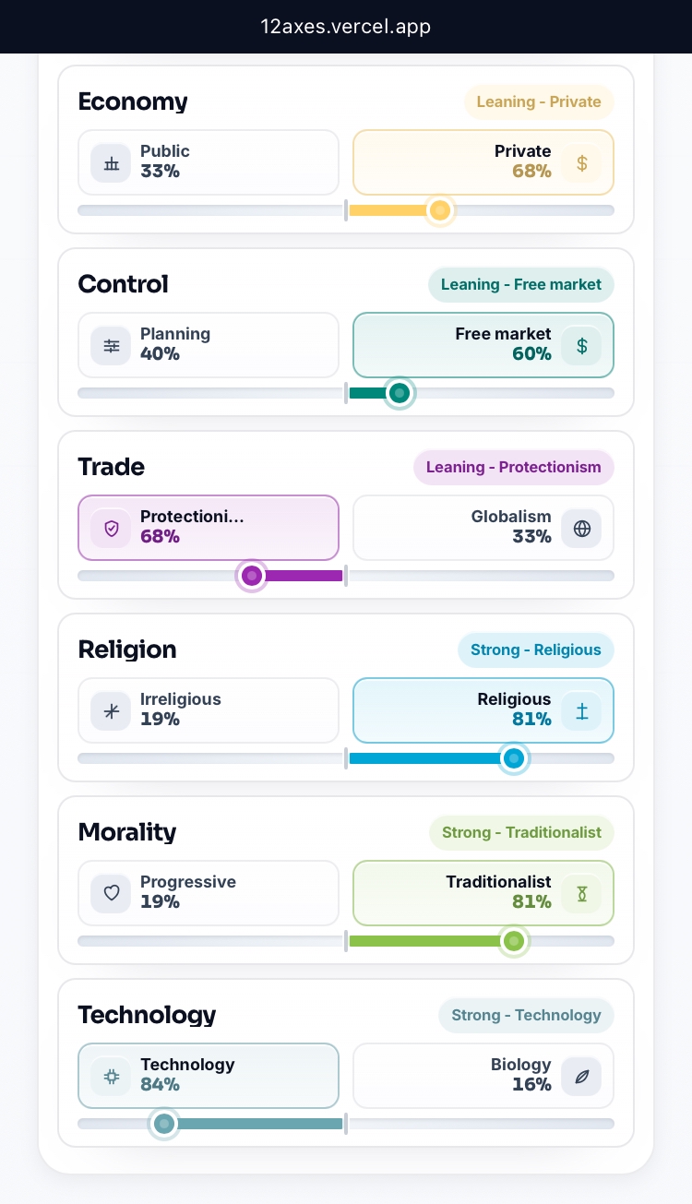The height and width of the screenshot is (1204, 692).
Task: Click the Leaning - Protectionism badge
Action: [x=514, y=467]
